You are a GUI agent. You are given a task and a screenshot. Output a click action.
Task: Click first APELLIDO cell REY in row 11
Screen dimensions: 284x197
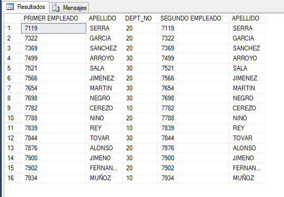click(x=104, y=128)
